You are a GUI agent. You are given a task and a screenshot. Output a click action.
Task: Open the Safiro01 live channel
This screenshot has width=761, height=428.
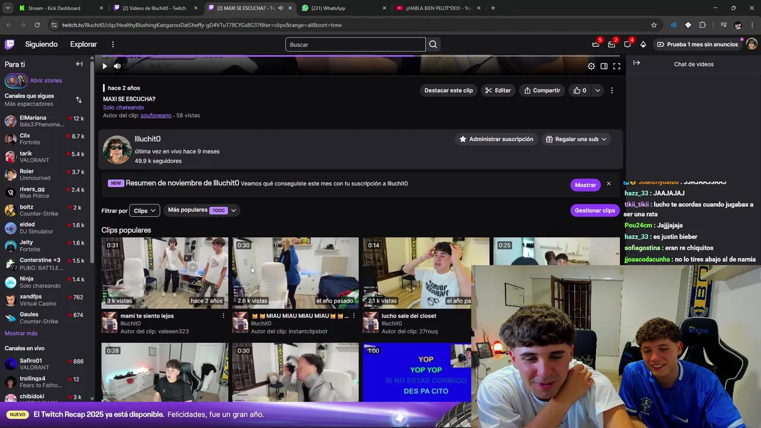45,364
